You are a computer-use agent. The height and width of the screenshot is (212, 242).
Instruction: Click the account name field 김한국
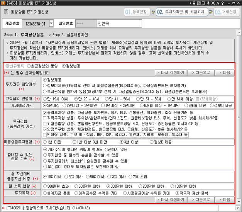point(119,24)
